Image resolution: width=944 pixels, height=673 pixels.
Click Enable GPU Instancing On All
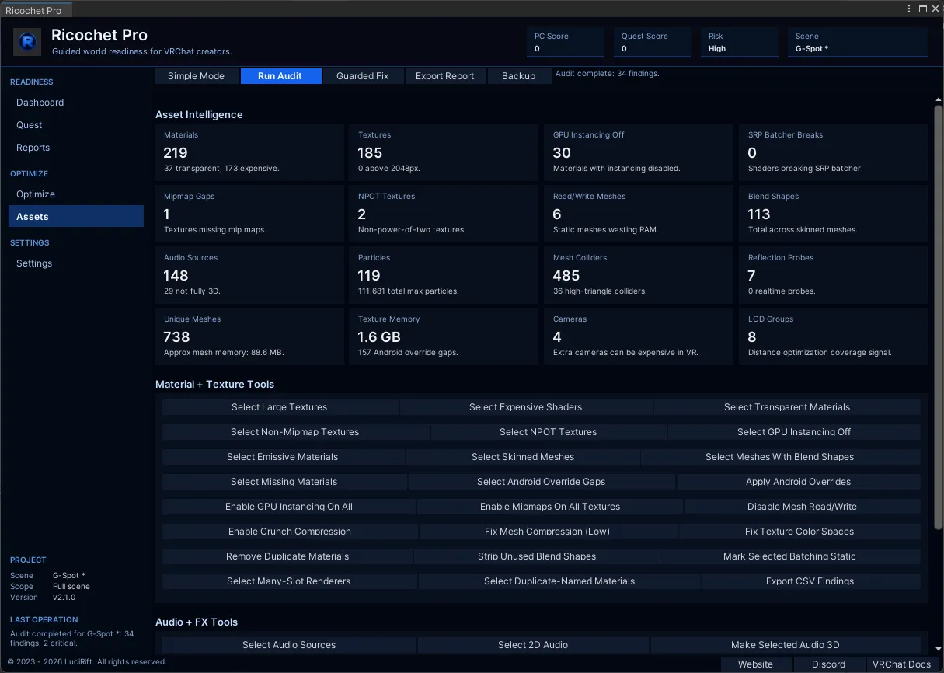[x=289, y=507]
